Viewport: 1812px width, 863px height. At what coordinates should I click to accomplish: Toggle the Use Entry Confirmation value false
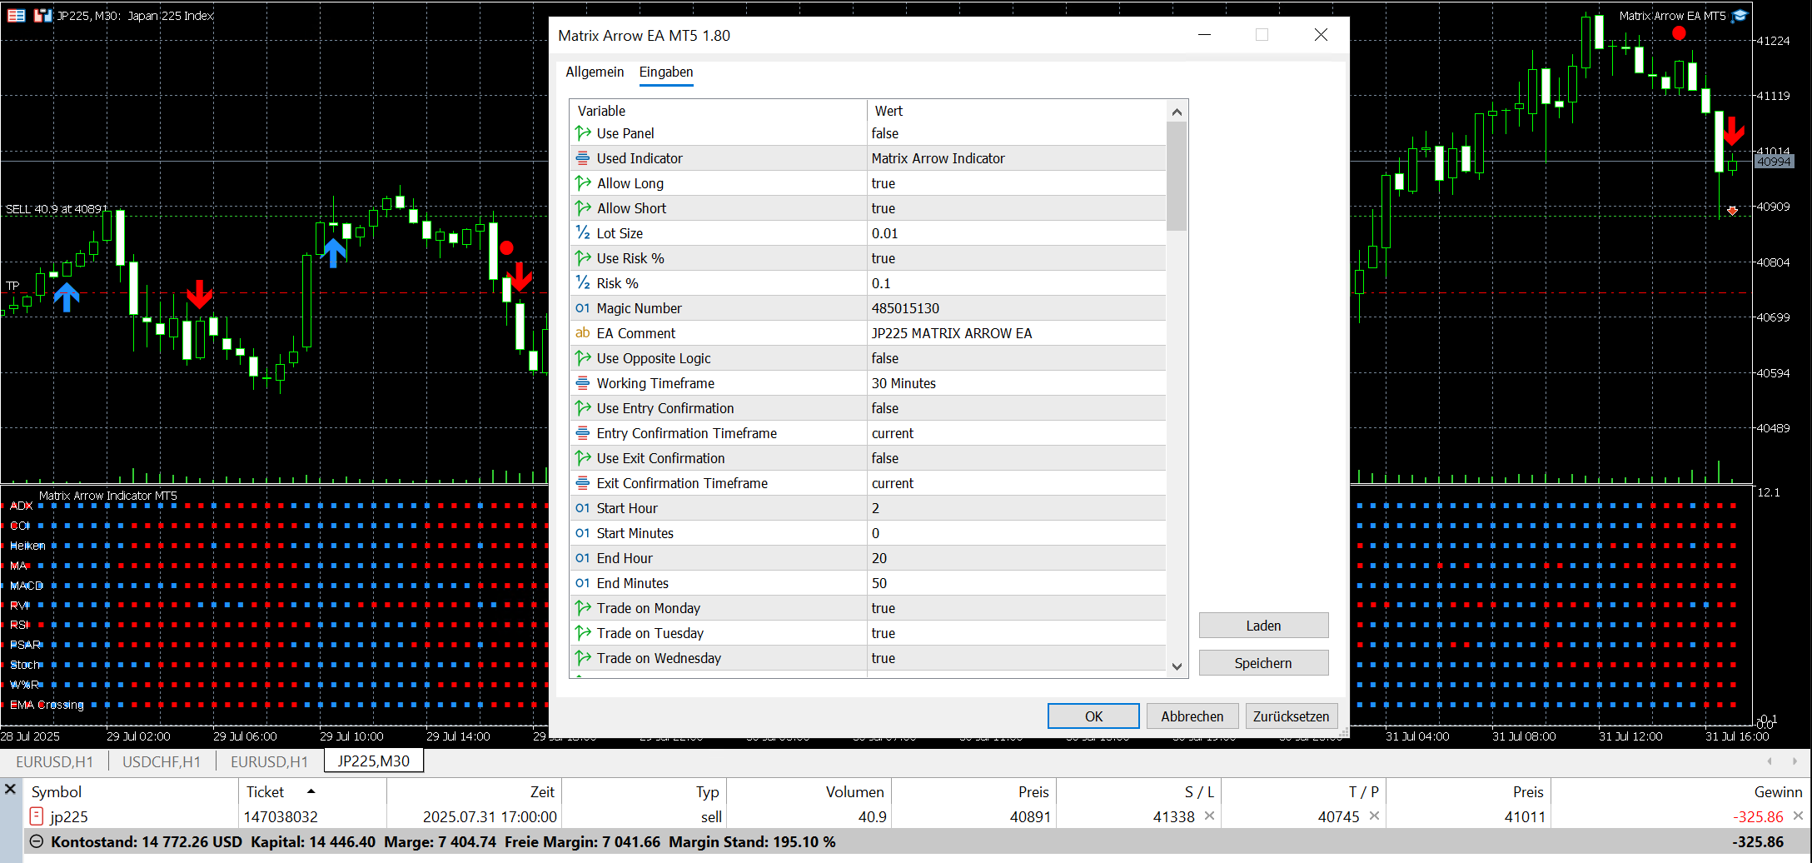1017,408
